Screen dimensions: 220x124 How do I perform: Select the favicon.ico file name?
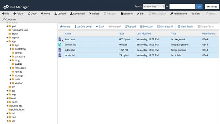point(70,45)
